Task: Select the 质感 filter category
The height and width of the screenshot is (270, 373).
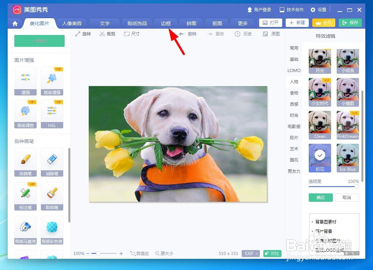Action: pyautogui.click(x=294, y=104)
